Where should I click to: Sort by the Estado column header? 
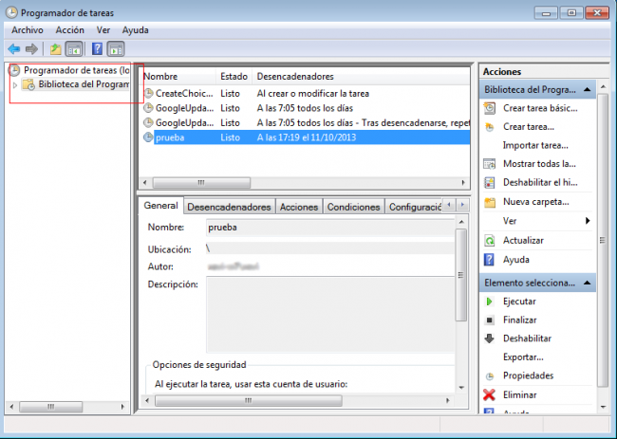click(x=234, y=76)
